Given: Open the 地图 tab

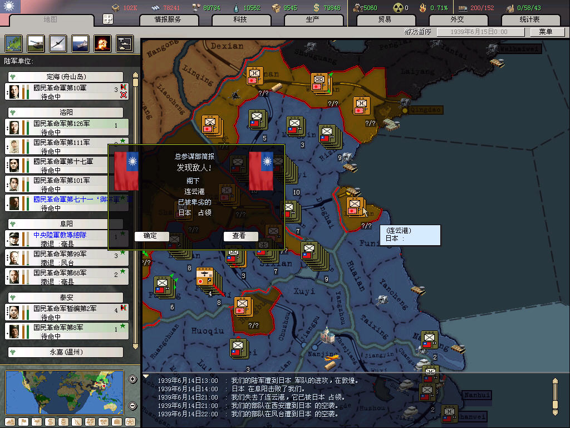Looking at the screenshot, I should pyautogui.click(x=50, y=20).
